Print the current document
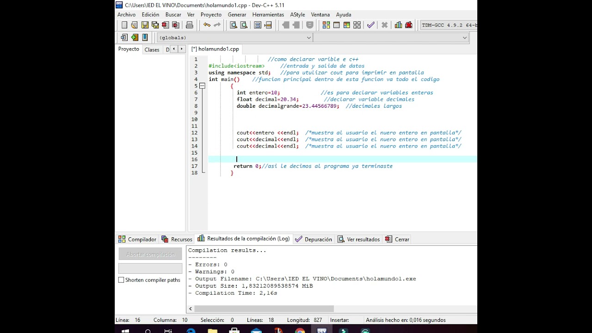 (189, 25)
